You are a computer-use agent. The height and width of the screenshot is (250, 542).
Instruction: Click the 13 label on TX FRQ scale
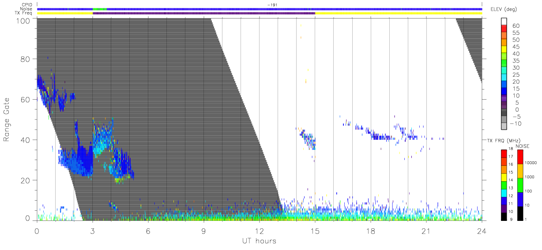click(x=512, y=188)
